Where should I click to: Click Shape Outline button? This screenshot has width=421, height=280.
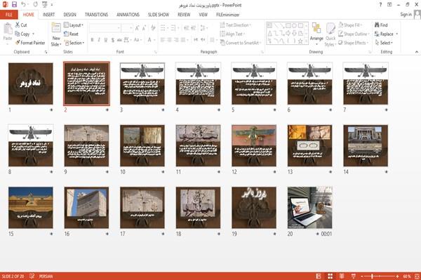pos(354,34)
